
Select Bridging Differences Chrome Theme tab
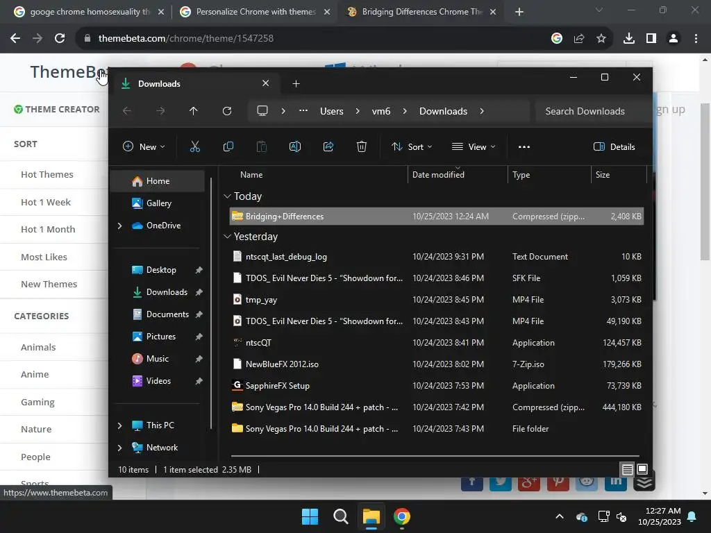click(421, 12)
